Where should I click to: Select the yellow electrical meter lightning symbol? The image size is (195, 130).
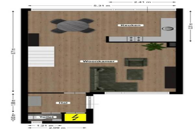[x=75, y=117]
